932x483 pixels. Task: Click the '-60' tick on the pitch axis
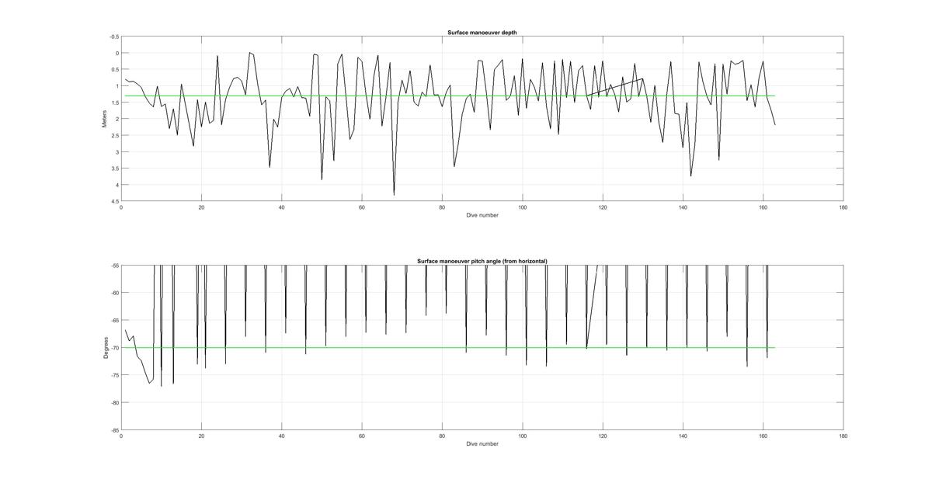coord(116,293)
